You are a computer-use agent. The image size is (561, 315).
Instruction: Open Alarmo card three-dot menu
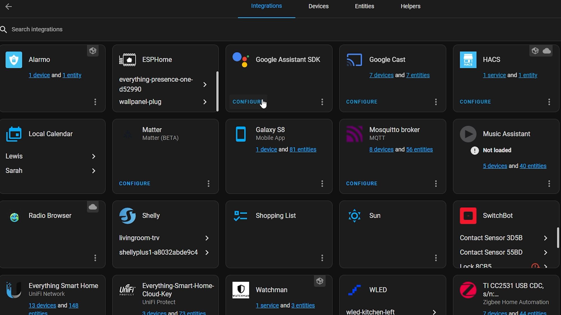[95, 102]
